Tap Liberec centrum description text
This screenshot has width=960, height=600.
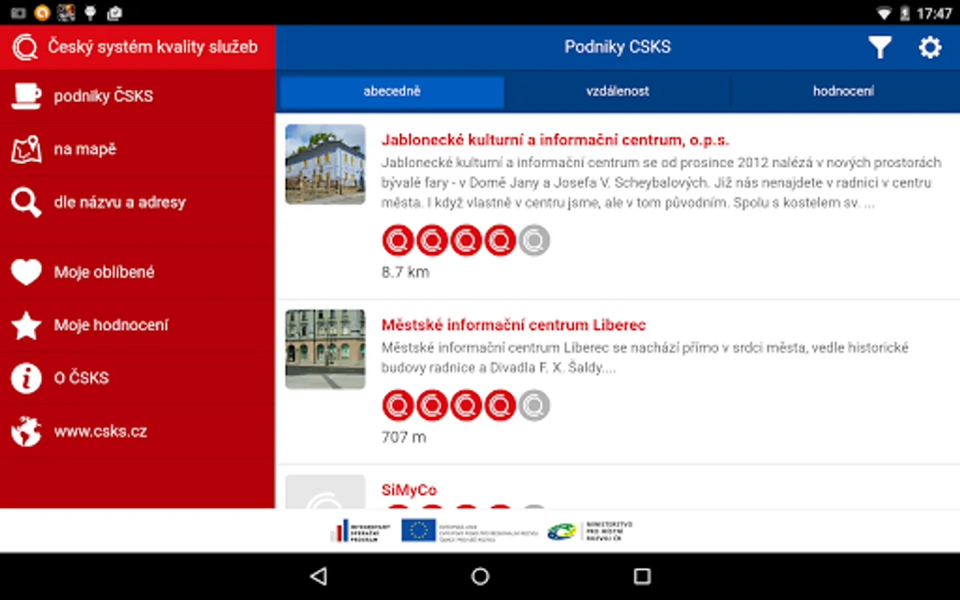pos(645,357)
